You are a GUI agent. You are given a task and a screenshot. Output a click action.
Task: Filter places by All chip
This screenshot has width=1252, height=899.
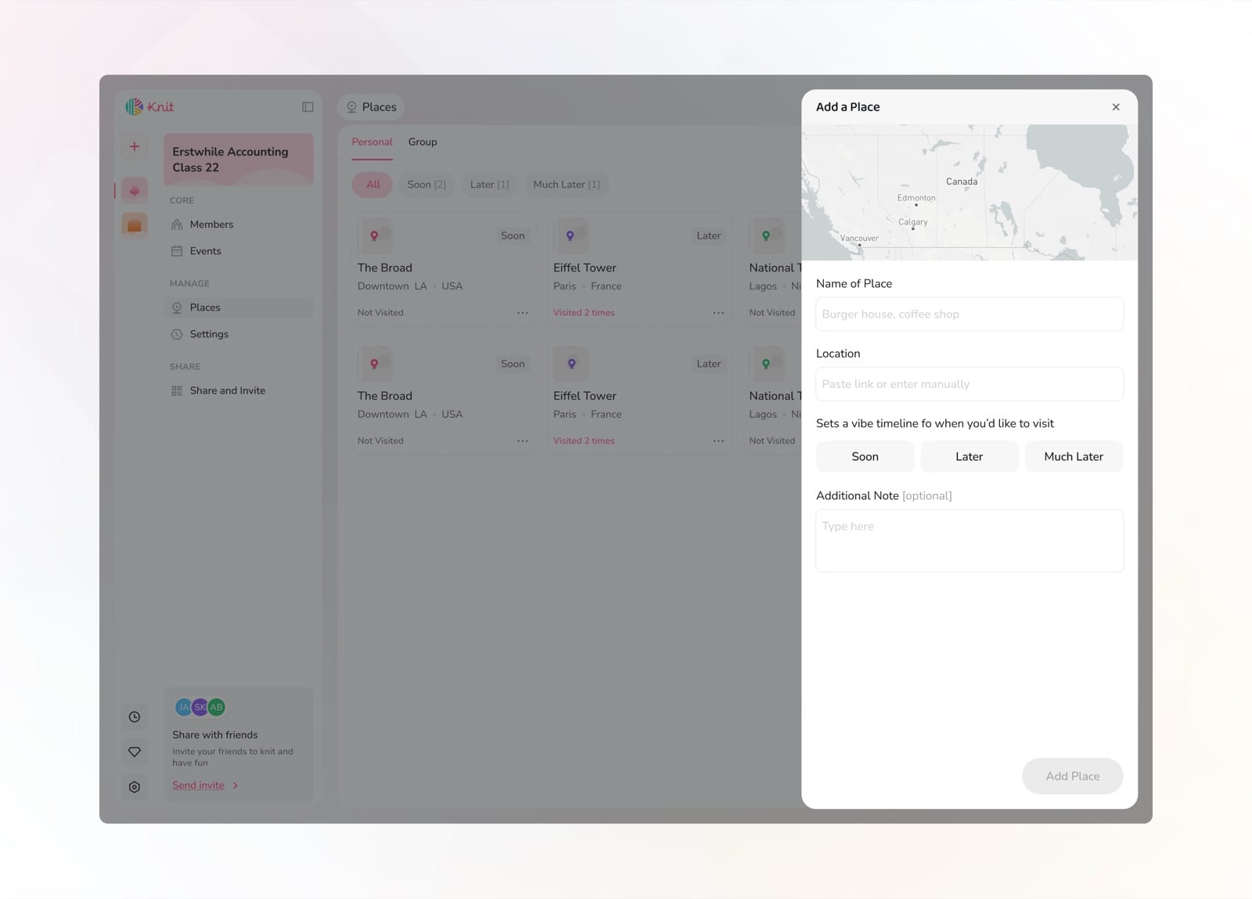373,185
